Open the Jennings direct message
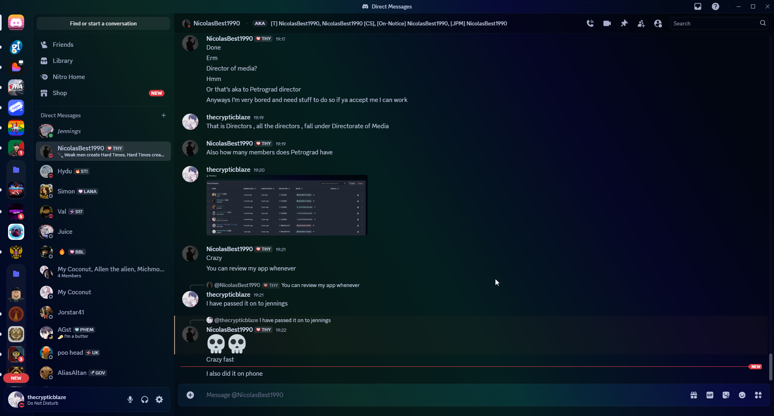Screen dimensions: 774x416 [x=103, y=131]
